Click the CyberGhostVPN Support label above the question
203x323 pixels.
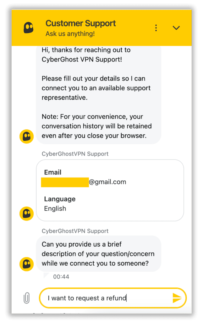pos(75,231)
